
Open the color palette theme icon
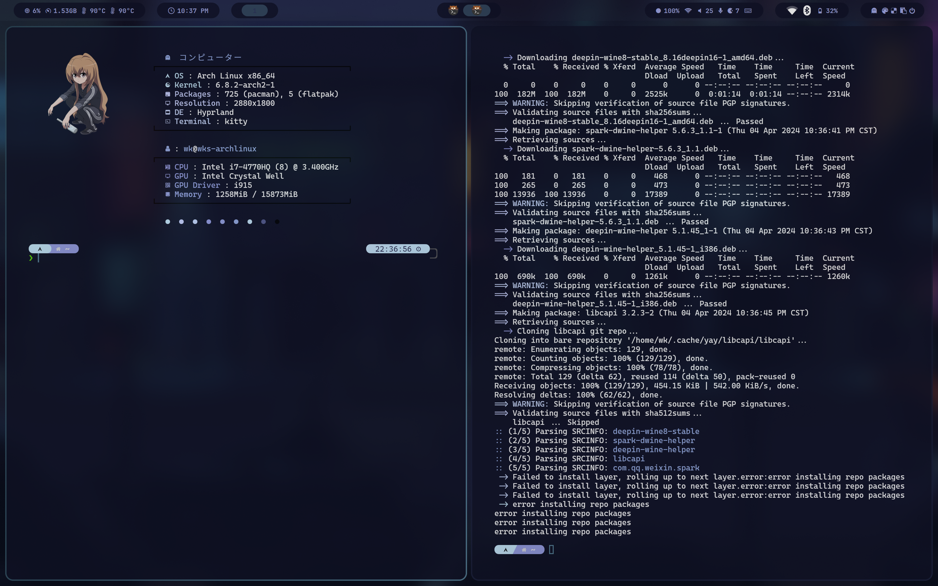click(885, 11)
